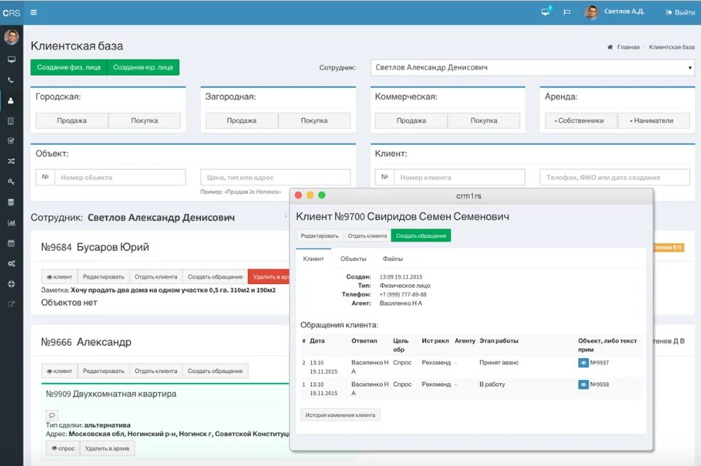
Task: Open the Сотрудник employee dropdown
Action: coord(533,67)
